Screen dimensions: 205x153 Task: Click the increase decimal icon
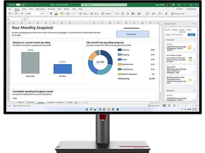[x=123, y=14]
